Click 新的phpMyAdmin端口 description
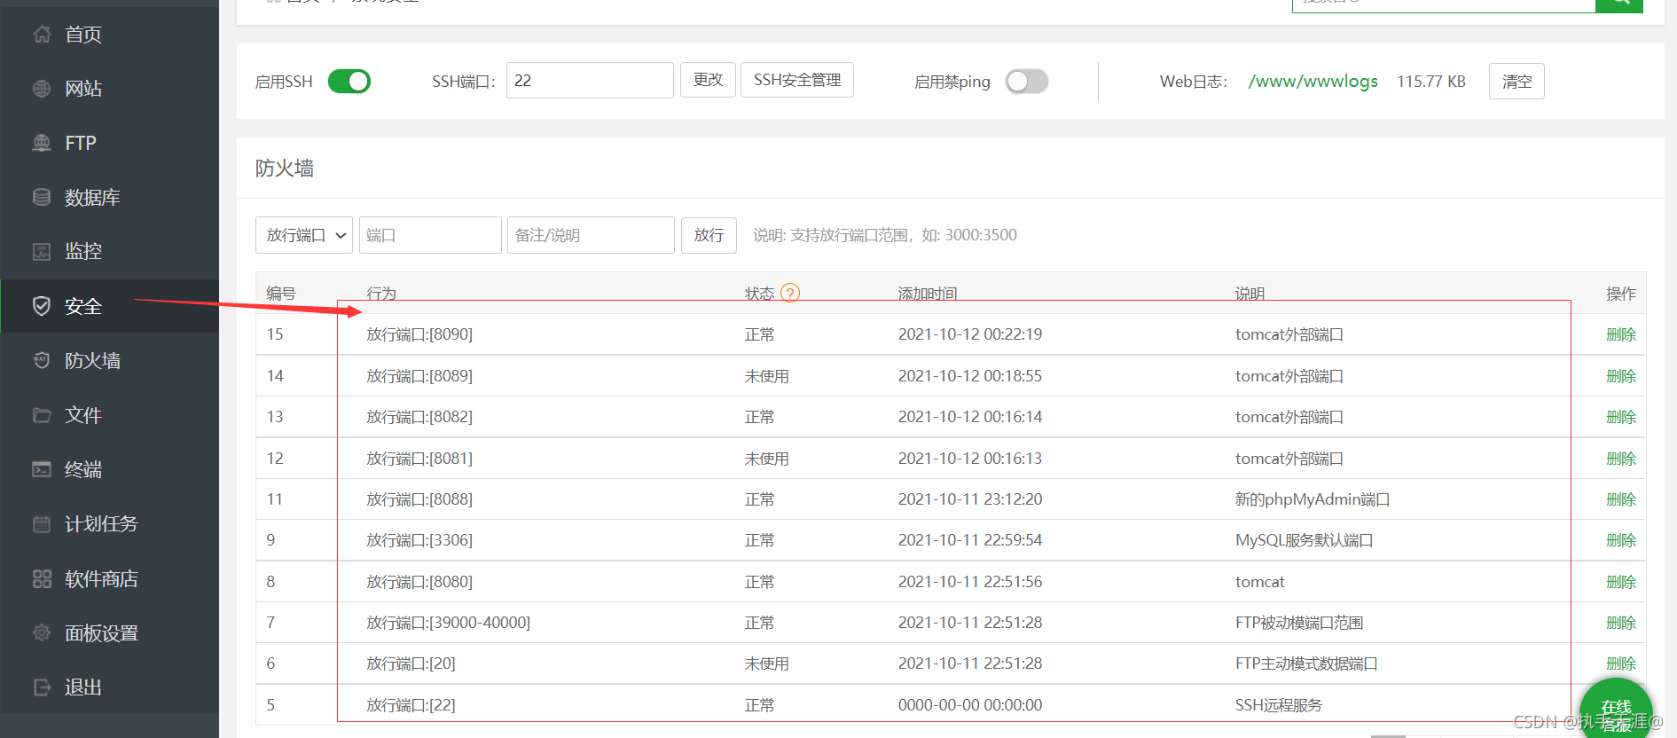 1313,499
